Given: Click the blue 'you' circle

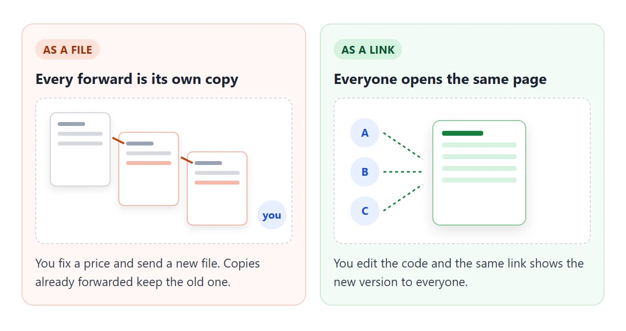Looking at the screenshot, I should [272, 215].
